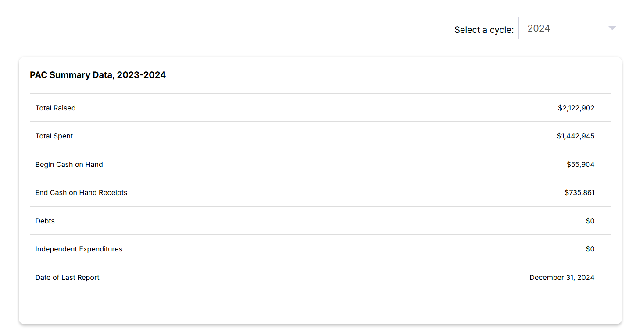Select the Debts row label

tap(45, 221)
